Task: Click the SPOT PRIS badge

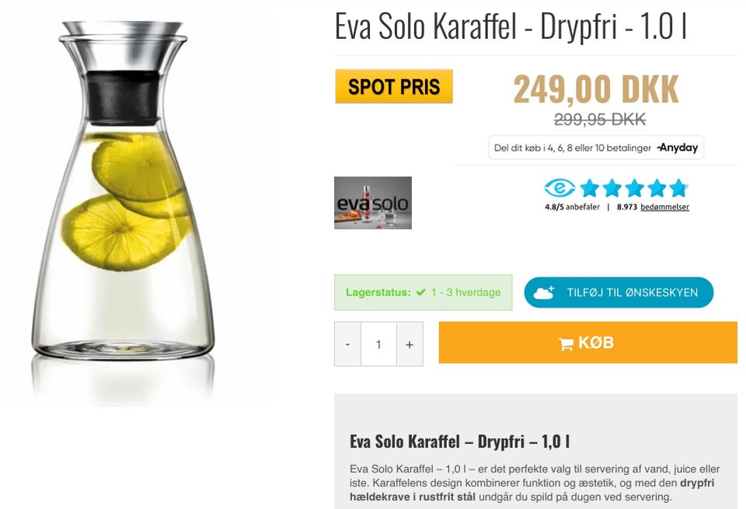Action: 394,86
